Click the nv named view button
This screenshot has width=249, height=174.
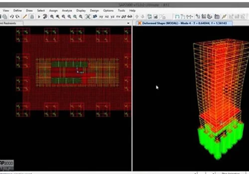click(x=118, y=16)
